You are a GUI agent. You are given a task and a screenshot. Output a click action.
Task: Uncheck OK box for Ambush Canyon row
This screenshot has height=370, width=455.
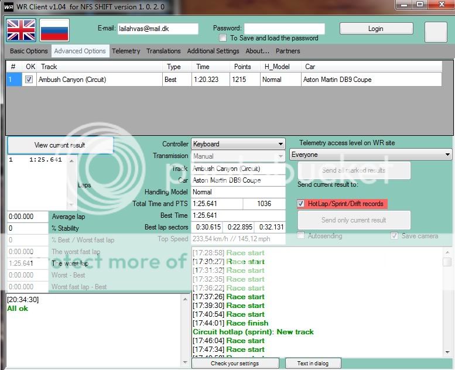click(x=29, y=80)
